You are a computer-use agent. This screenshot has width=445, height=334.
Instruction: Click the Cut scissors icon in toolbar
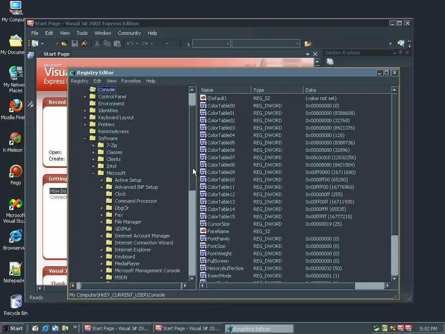(x=97, y=43)
